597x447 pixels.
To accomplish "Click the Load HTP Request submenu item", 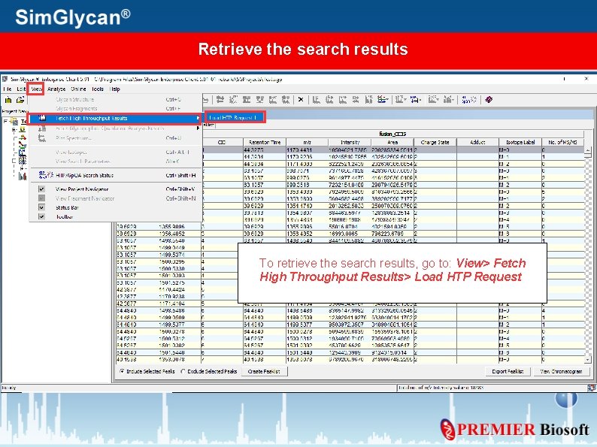I will pyautogui.click(x=235, y=117).
